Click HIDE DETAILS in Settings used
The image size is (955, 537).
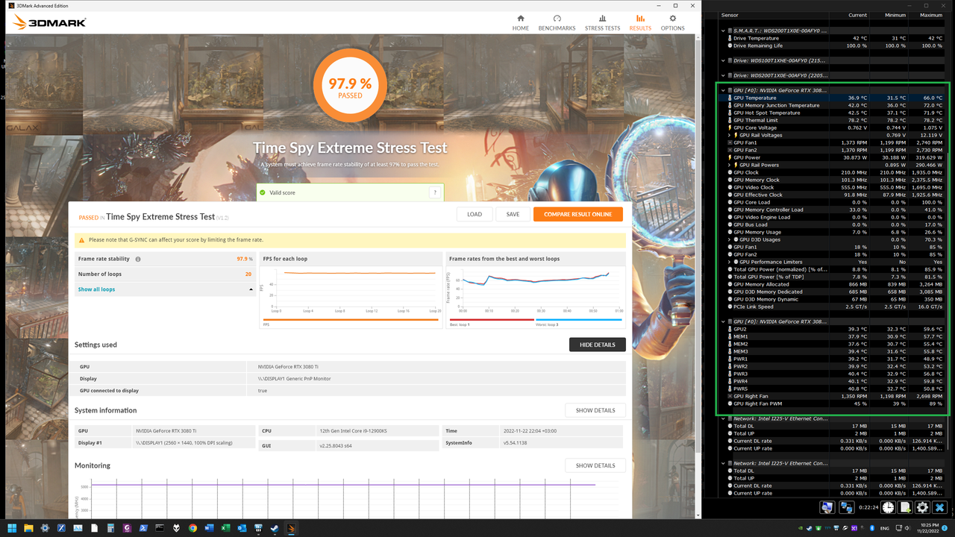(x=598, y=345)
